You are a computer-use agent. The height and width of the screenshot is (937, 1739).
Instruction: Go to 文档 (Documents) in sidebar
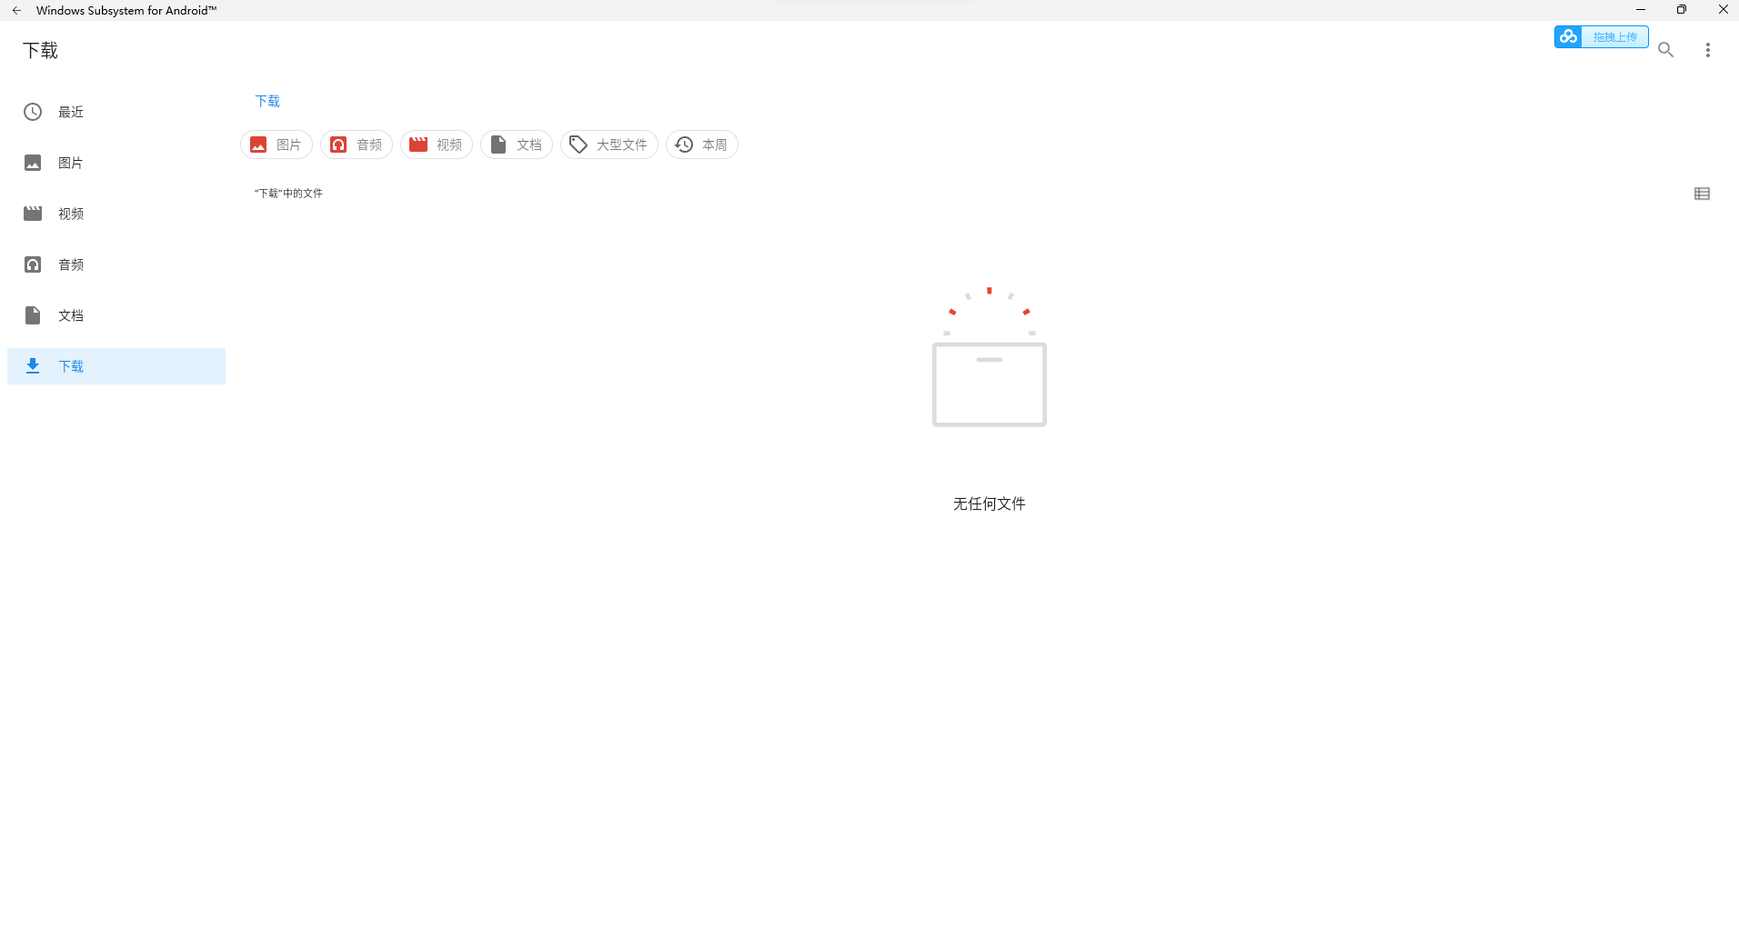click(71, 315)
